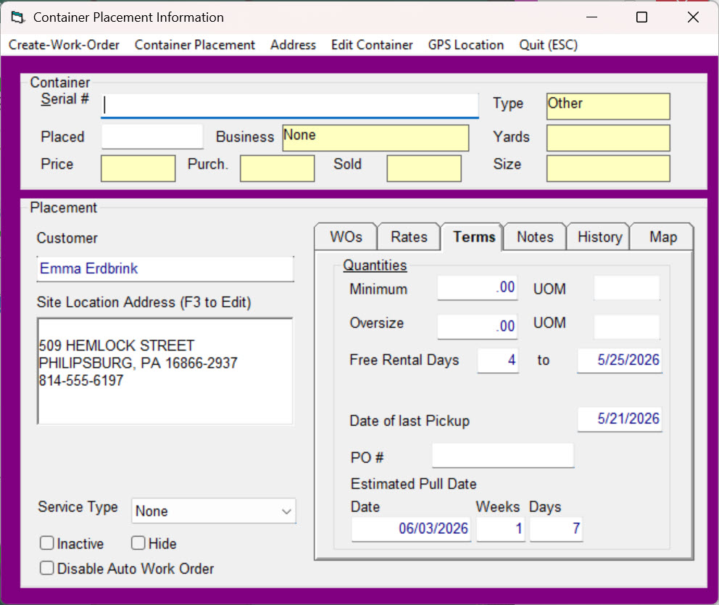Click the Weeks field showing 1

[x=500, y=530]
